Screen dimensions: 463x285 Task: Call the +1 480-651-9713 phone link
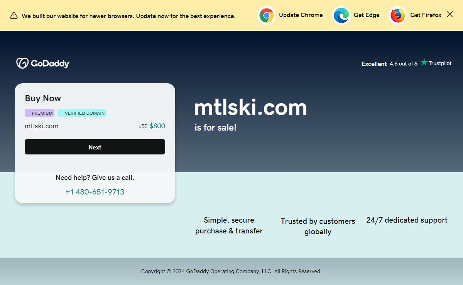[95, 192]
